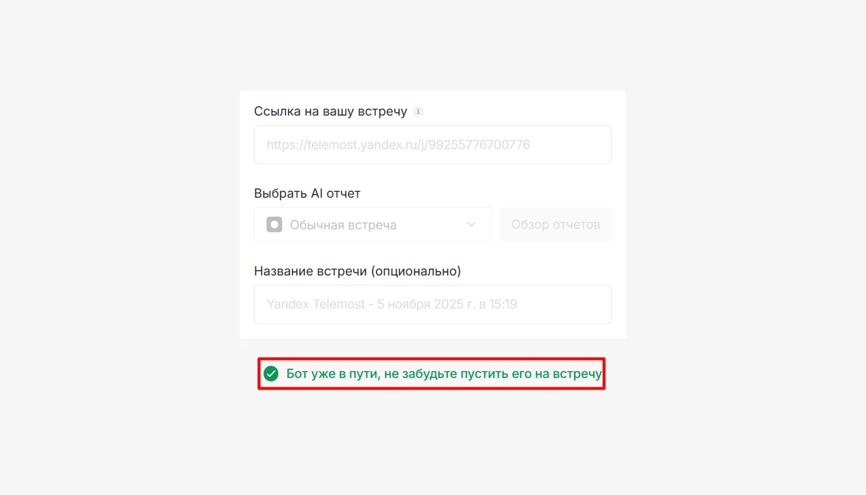Click the info icon beside meeting link label
Screen dimensions: 866x495
pos(418,111)
